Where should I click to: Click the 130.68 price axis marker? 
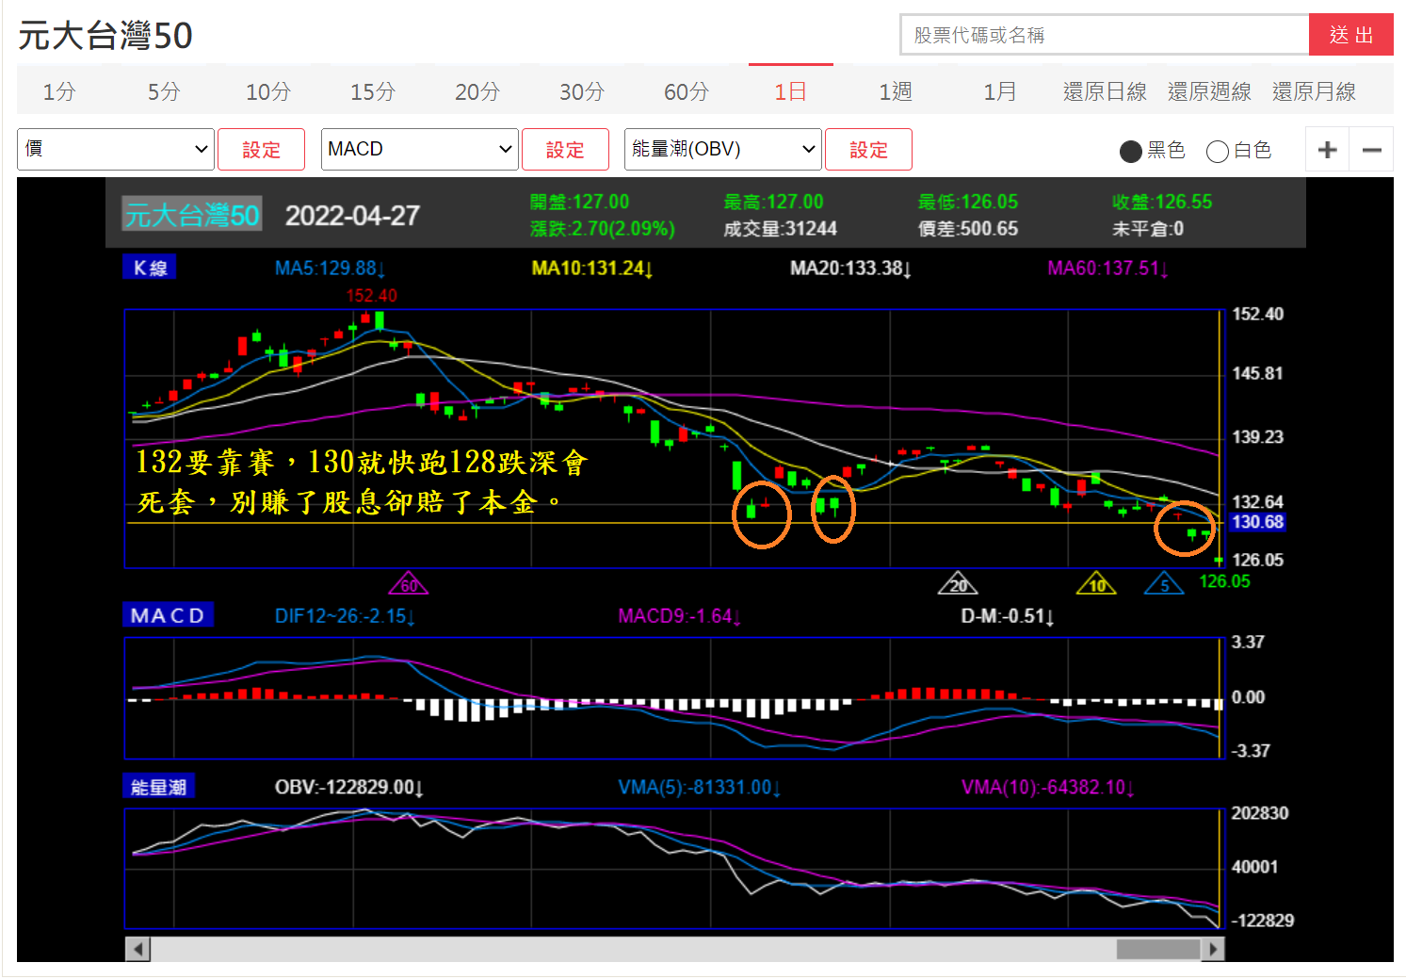click(x=1257, y=522)
